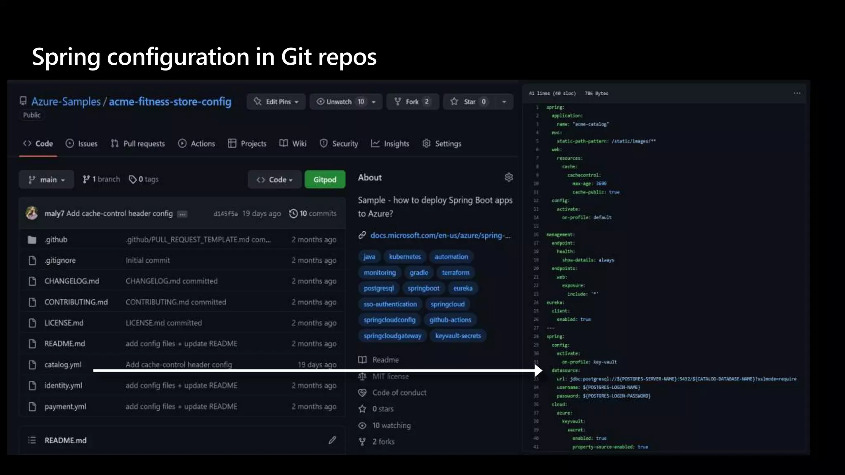Open the docs.microsoft.com link
Image resolution: width=845 pixels, height=475 pixels.
440,235
